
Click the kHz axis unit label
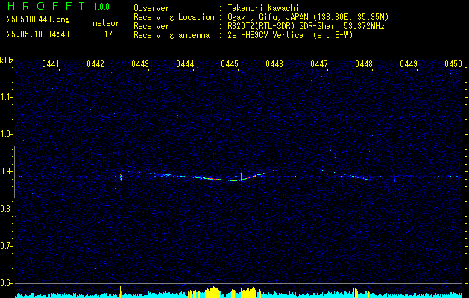7,60
